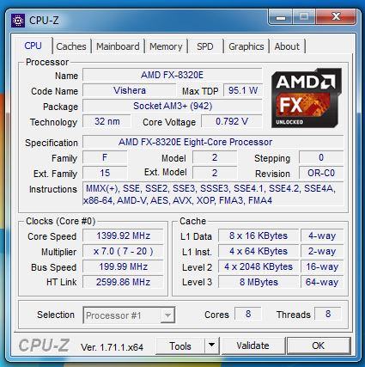
Task: Switch to the Caches tab
Action: tap(71, 46)
